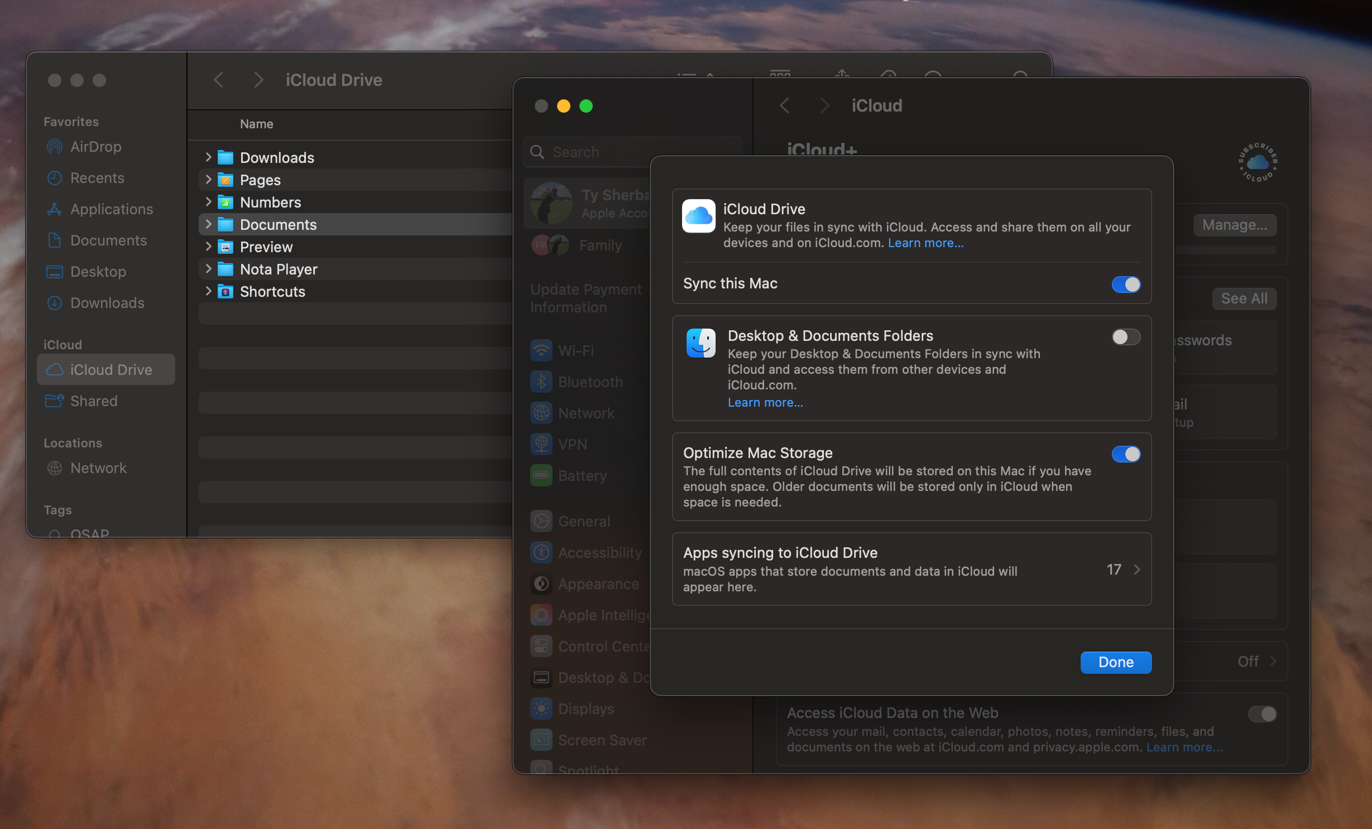Image resolution: width=1372 pixels, height=829 pixels.
Task: Select the Pages folder icon in Finder
Action: pos(226,180)
